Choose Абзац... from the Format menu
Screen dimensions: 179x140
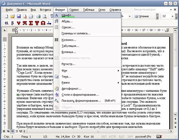point(87,21)
